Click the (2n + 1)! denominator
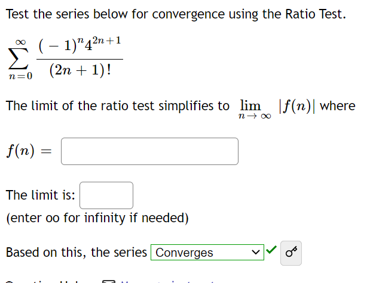The height and width of the screenshot is (283, 370). [81, 72]
